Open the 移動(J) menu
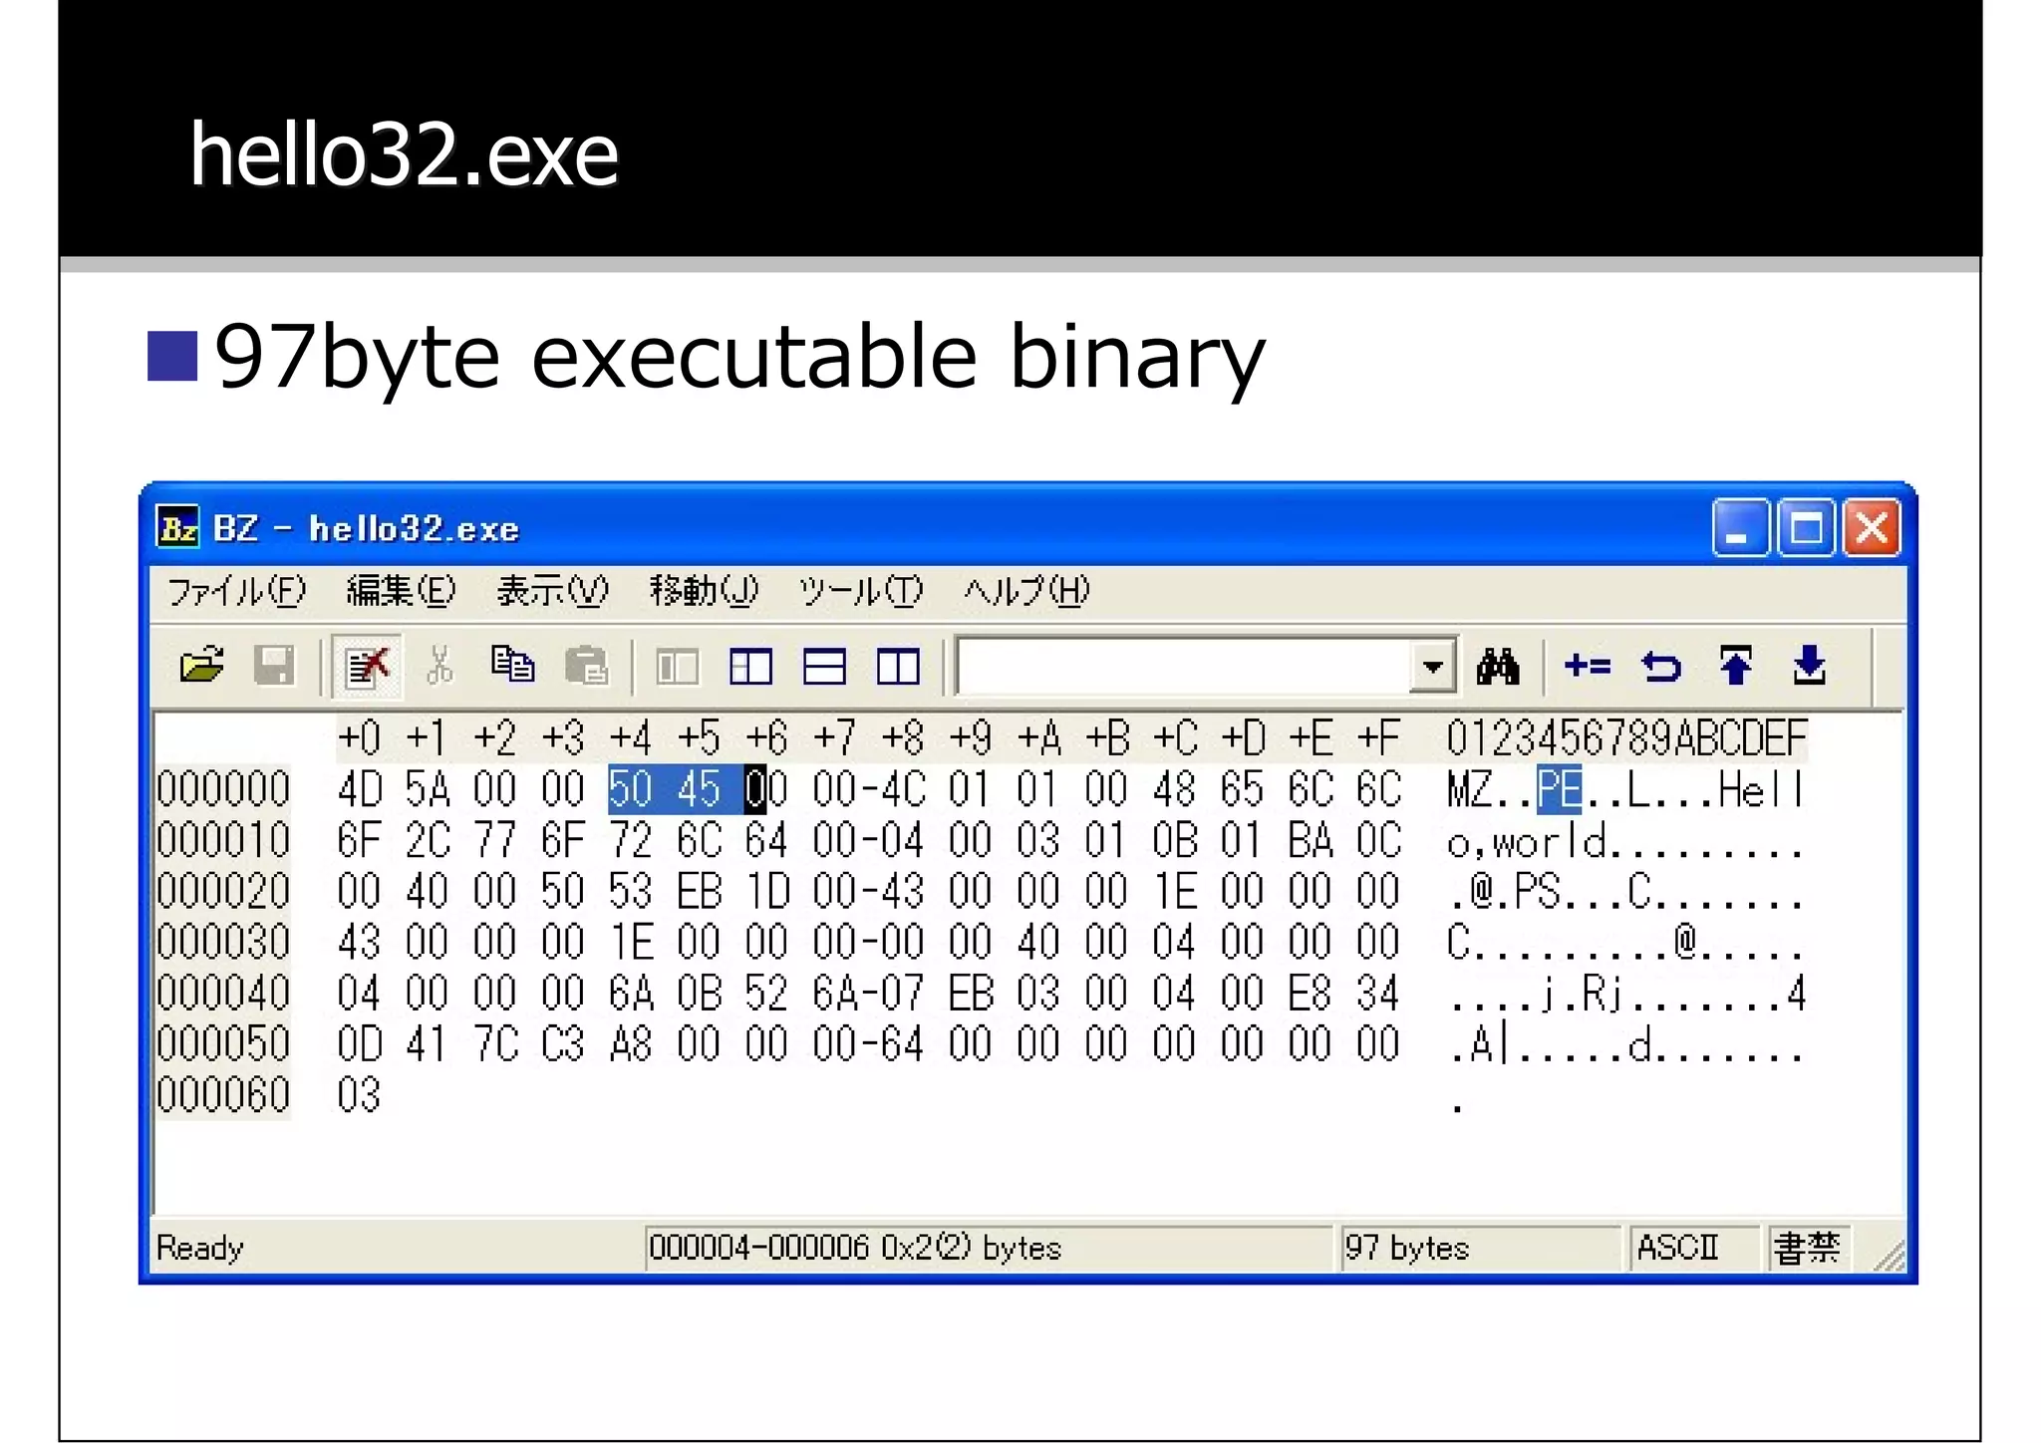Viewport: 2041px width, 1443px height. click(704, 591)
